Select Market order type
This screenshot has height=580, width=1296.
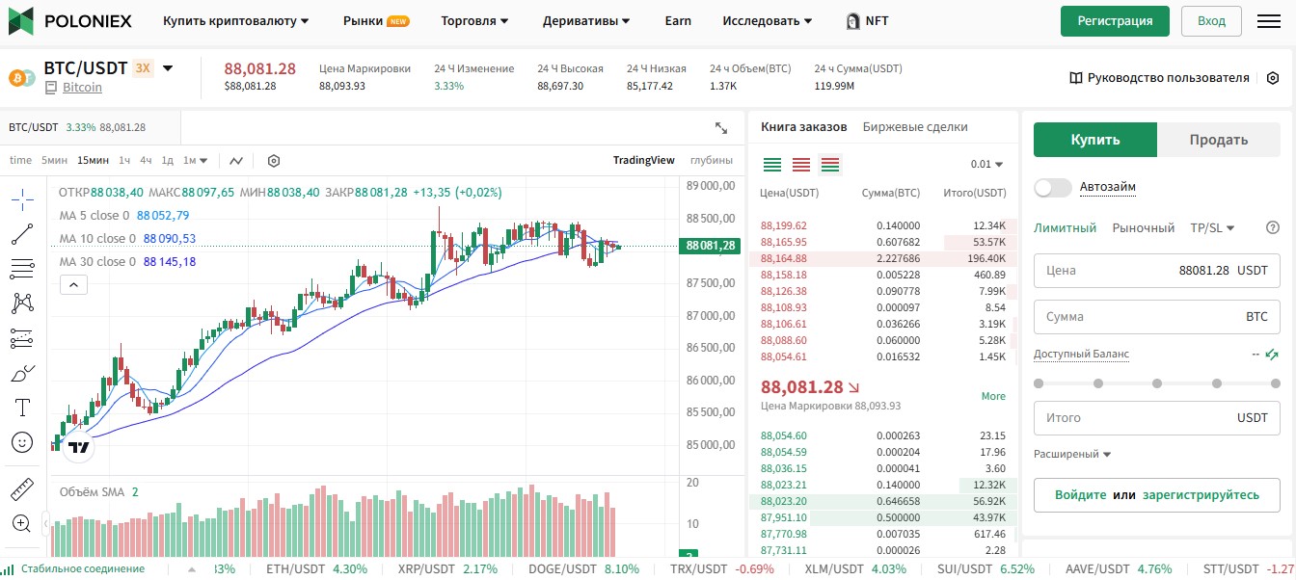[1144, 228]
